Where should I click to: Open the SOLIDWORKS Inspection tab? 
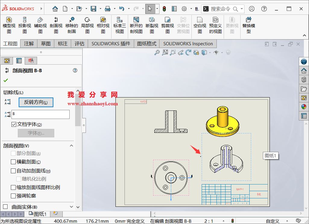point(188,43)
